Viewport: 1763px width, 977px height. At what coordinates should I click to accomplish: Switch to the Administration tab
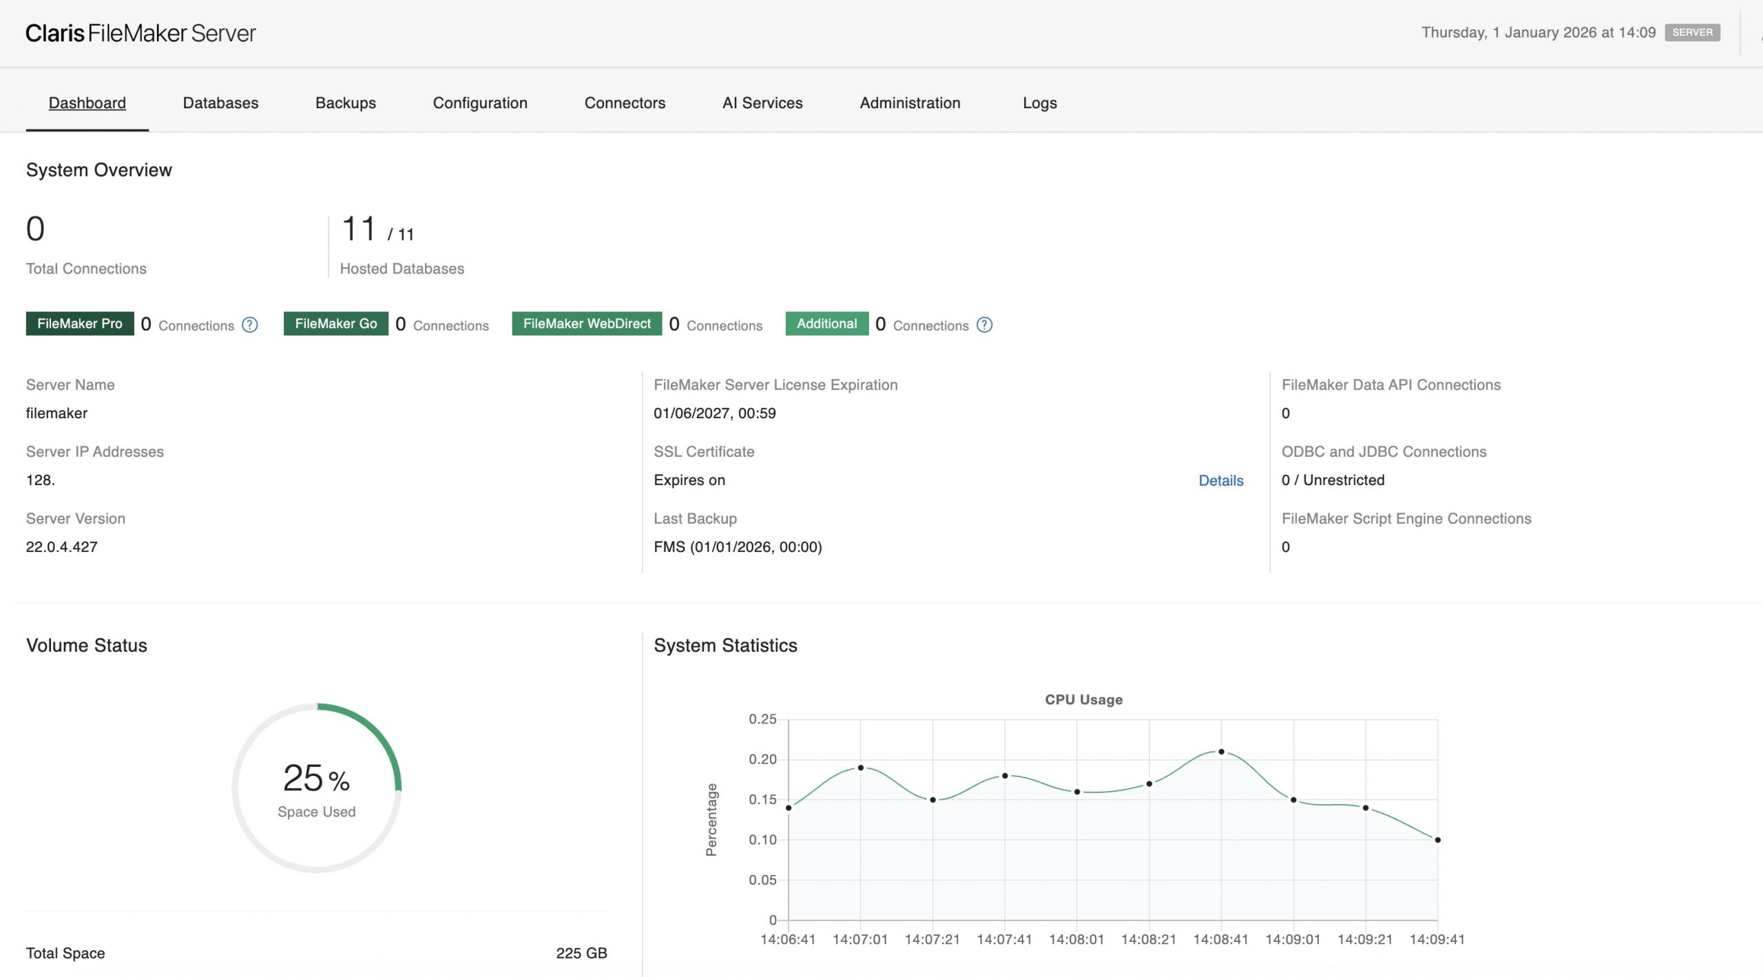click(910, 103)
